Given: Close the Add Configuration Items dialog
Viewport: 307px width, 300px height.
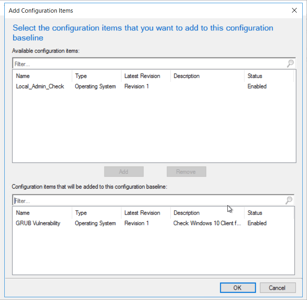Looking at the screenshot, I should click(x=294, y=11).
